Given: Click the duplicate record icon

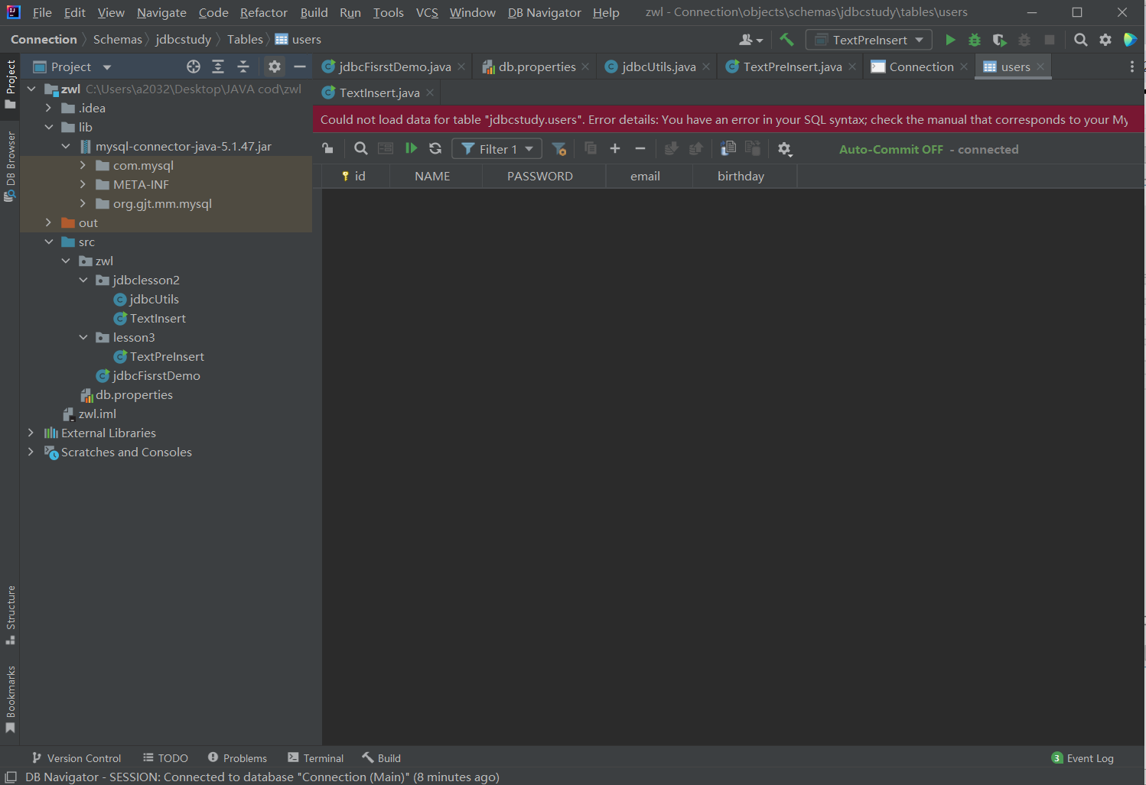Looking at the screenshot, I should tap(590, 148).
